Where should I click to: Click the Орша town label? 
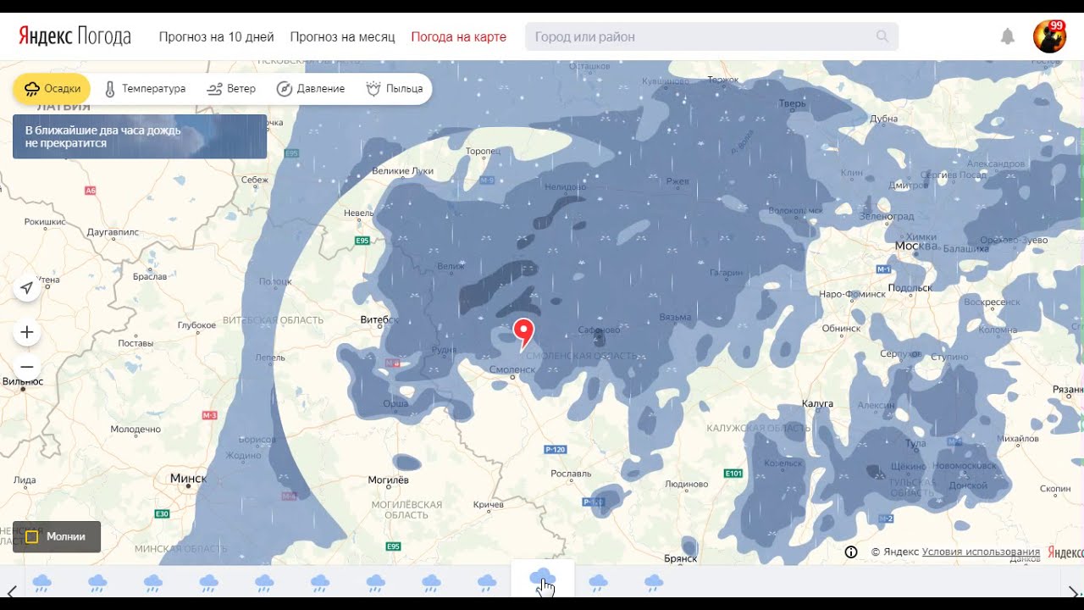[396, 403]
